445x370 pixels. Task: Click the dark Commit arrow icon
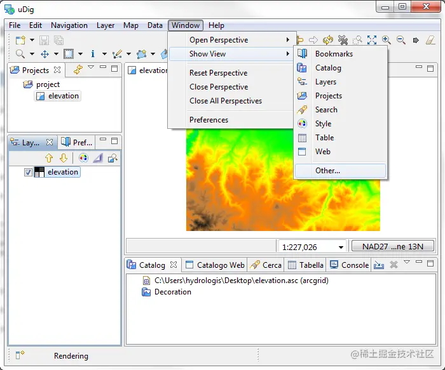(416, 40)
